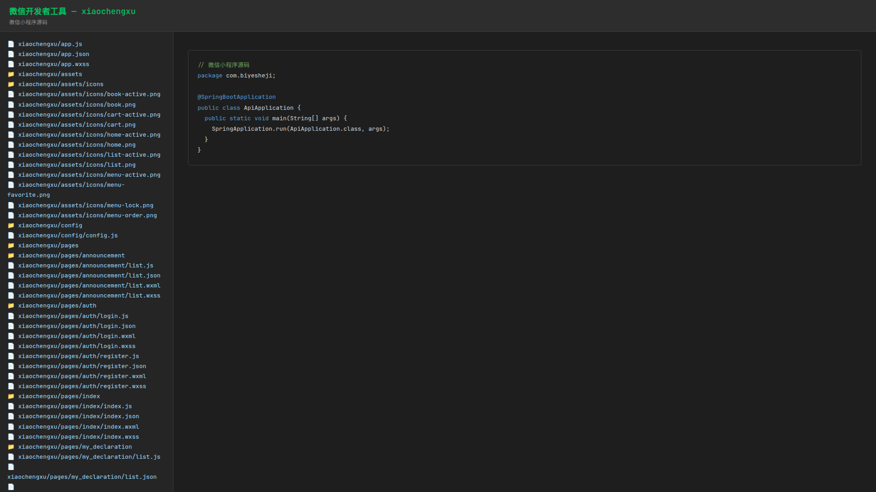876x492 pixels.
Task: Click the file icon beside xiaochengxu/app.wxss
Action: (11, 64)
